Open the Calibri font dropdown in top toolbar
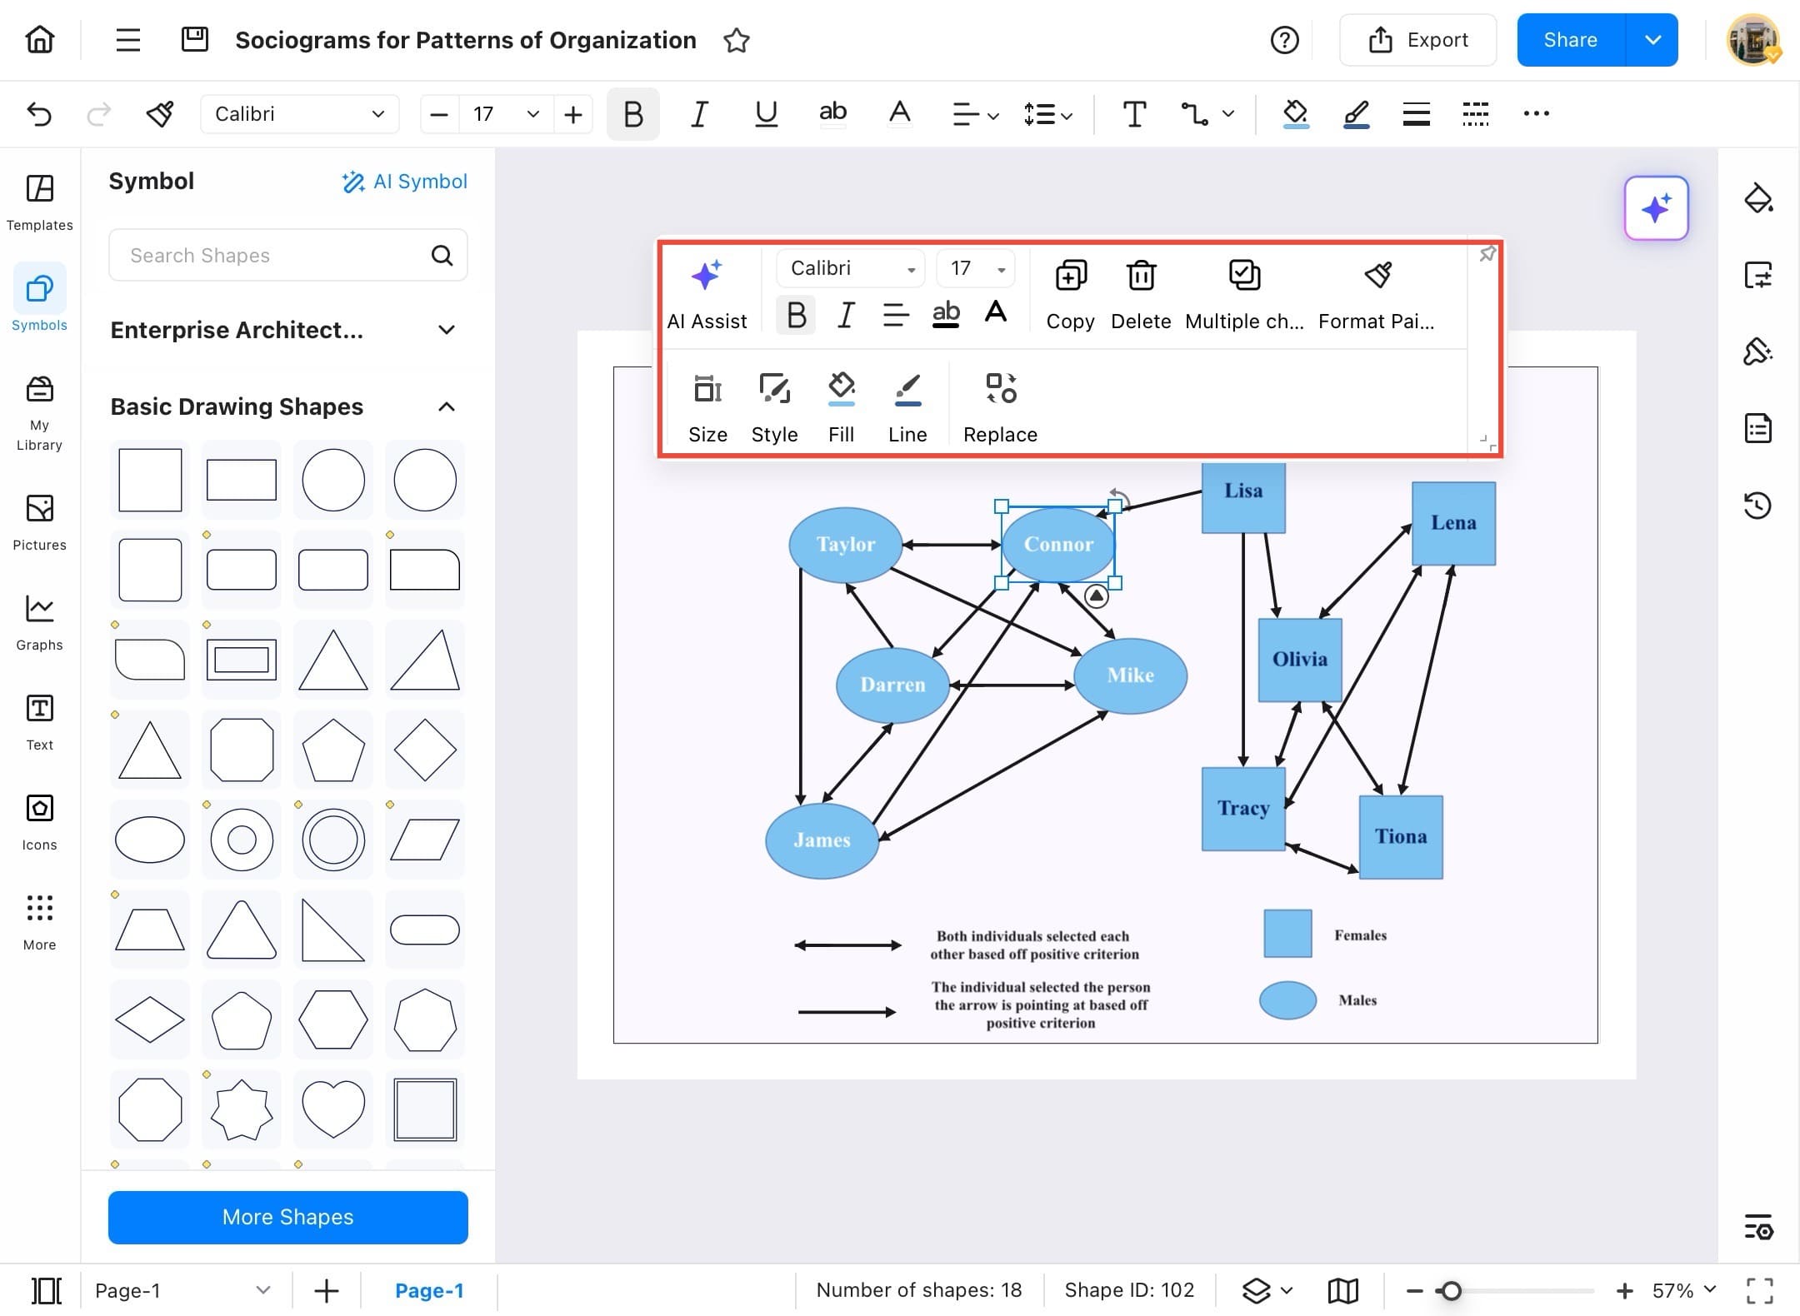Image resolution: width=1800 pixels, height=1316 pixels. tap(298, 114)
